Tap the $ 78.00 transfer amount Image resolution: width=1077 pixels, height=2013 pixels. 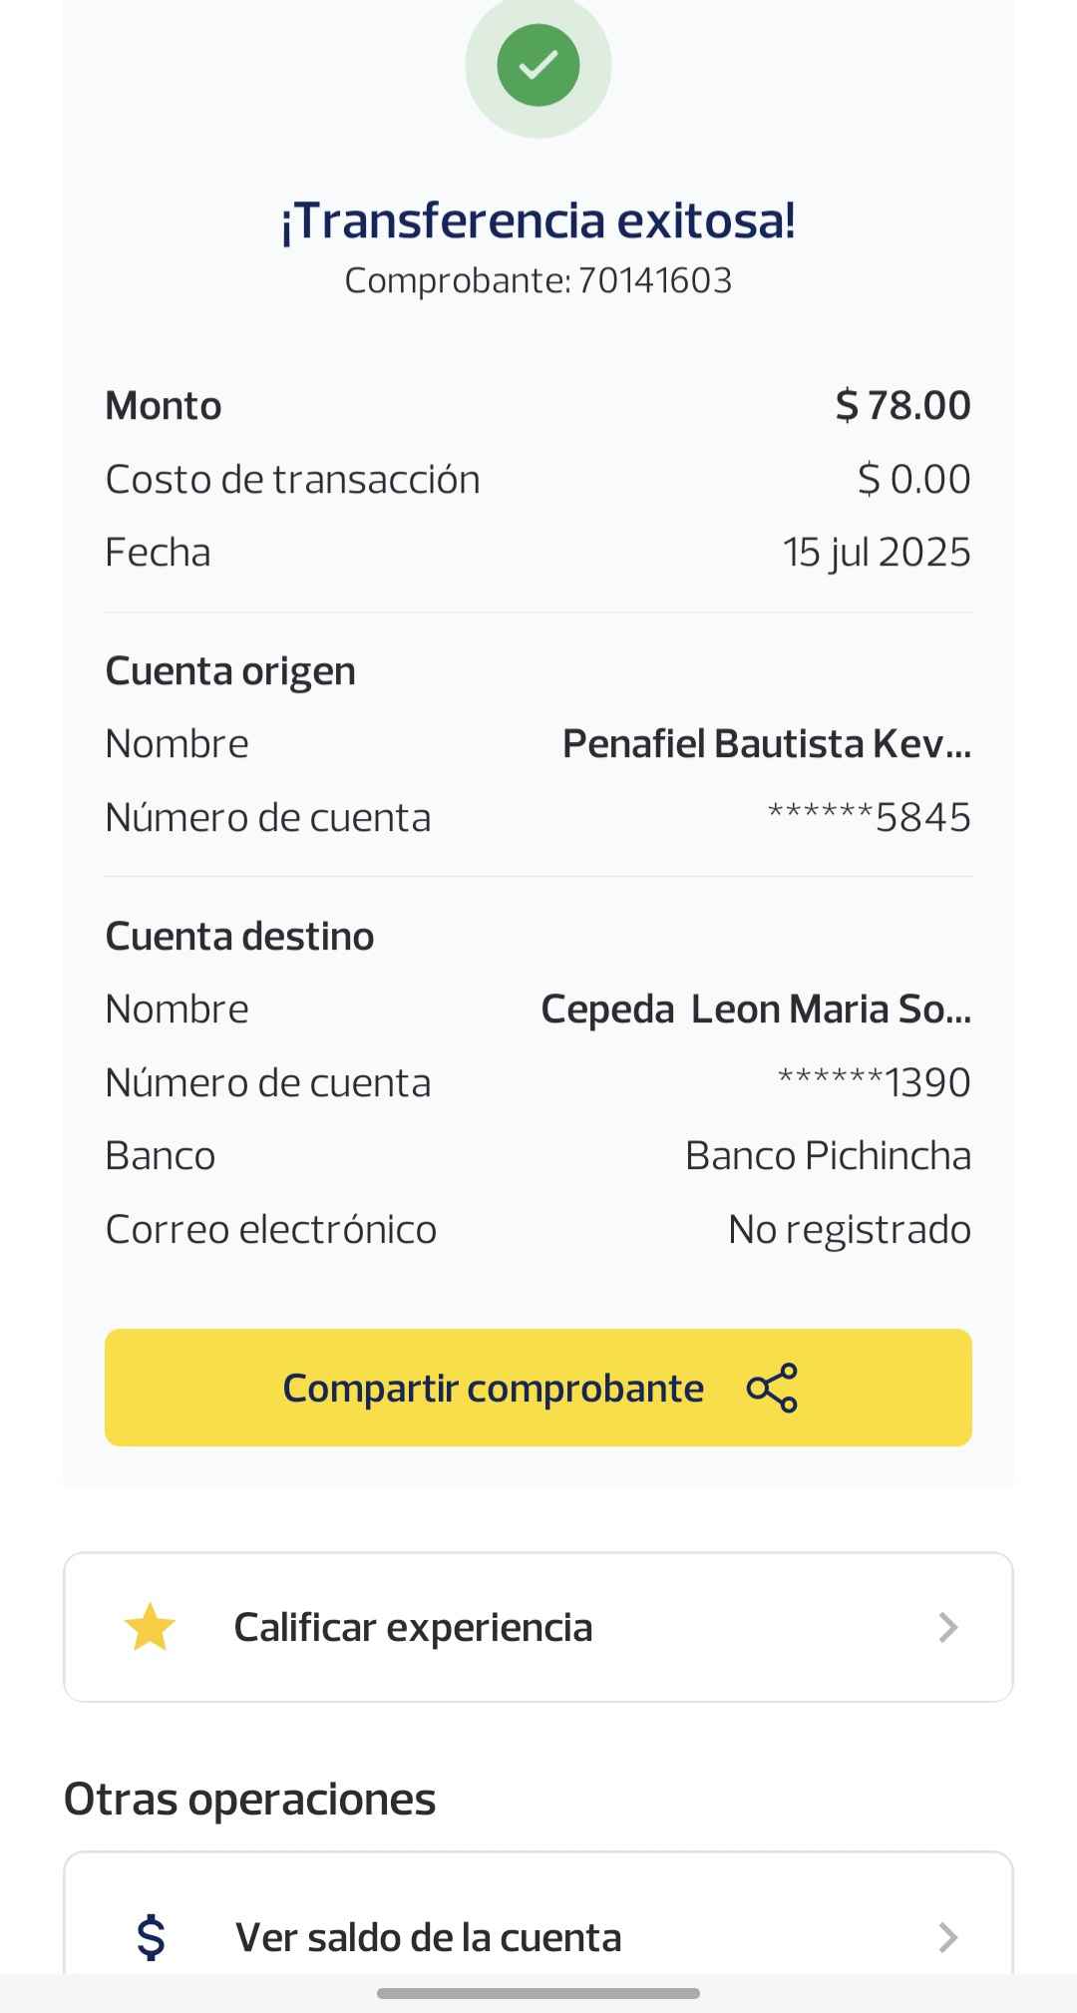(902, 405)
